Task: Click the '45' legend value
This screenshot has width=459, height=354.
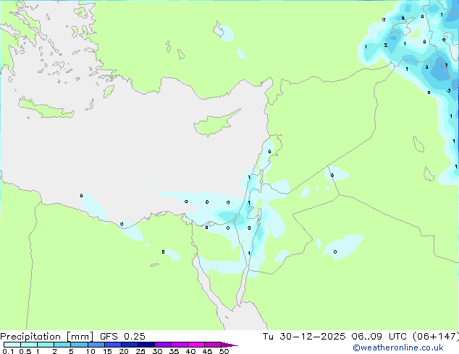Action: [x=207, y=351]
